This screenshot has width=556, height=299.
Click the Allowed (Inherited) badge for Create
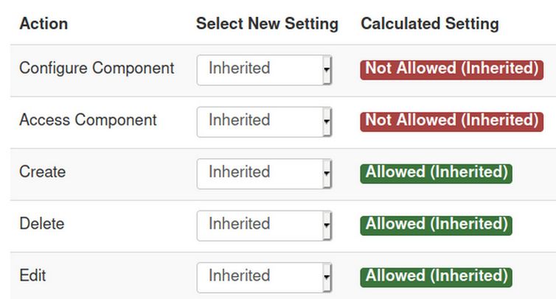tap(437, 173)
